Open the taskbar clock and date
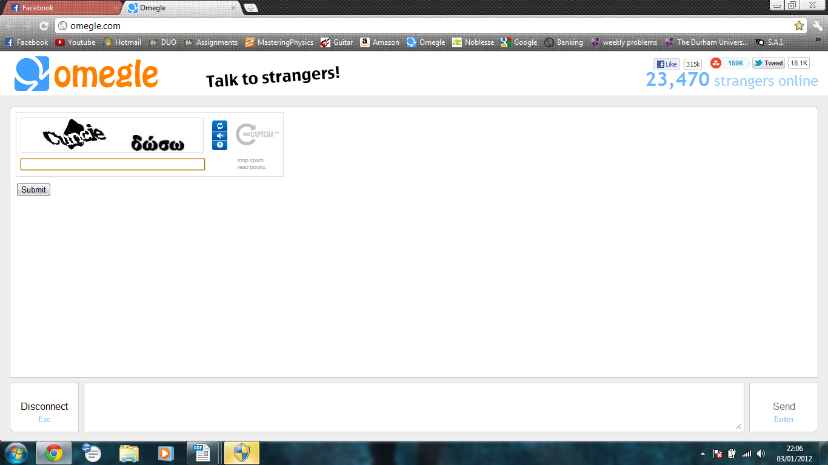Viewport: 828px width, 465px height. [794, 453]
